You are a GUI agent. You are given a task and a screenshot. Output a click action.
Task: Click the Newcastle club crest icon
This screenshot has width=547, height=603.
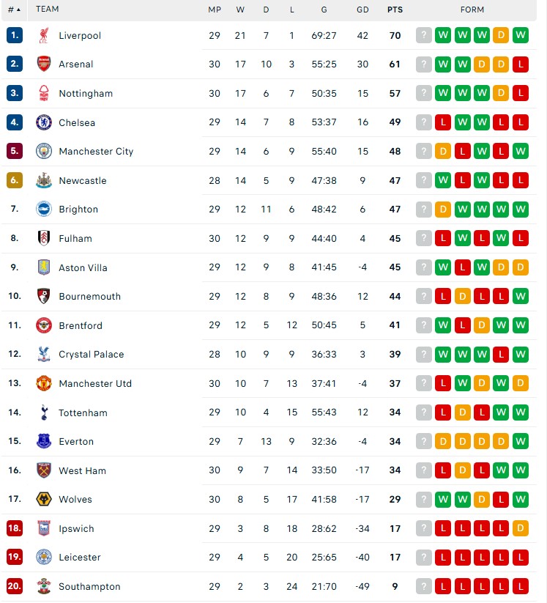[x=44, y=180]
